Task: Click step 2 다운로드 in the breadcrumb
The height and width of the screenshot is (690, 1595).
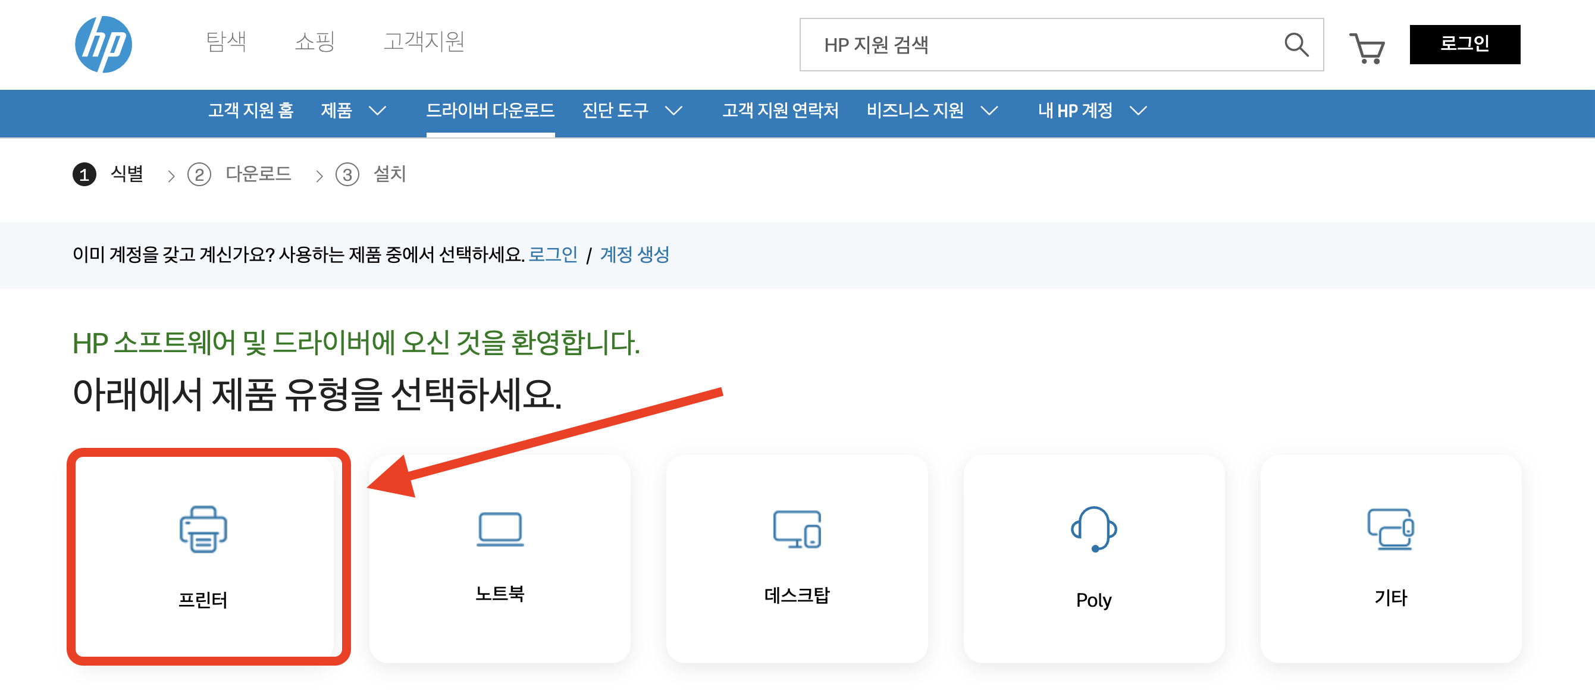Action: coord(258,174)
